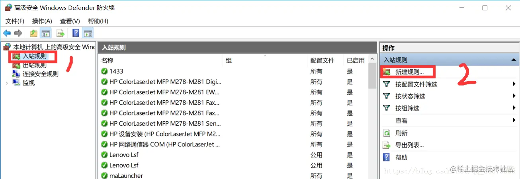Open 按配置文件筛选 submenu arrow

pos(514,84)
